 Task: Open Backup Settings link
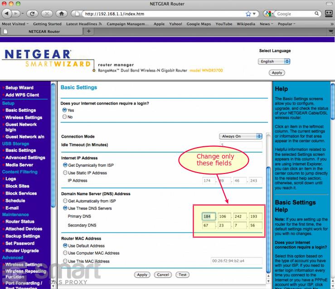point(23,236)
